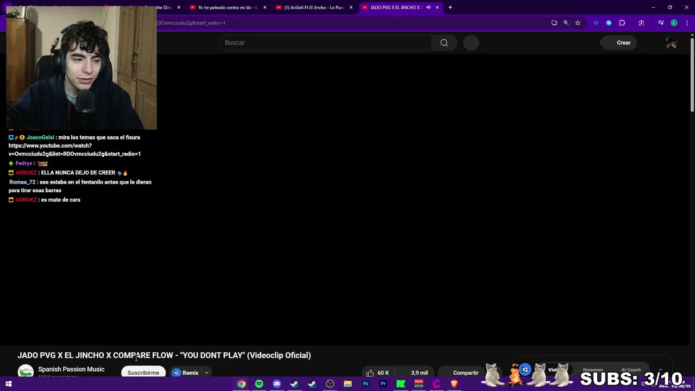Click ADRUKZ message 'es mate de cars'

(x=61, y=200)
